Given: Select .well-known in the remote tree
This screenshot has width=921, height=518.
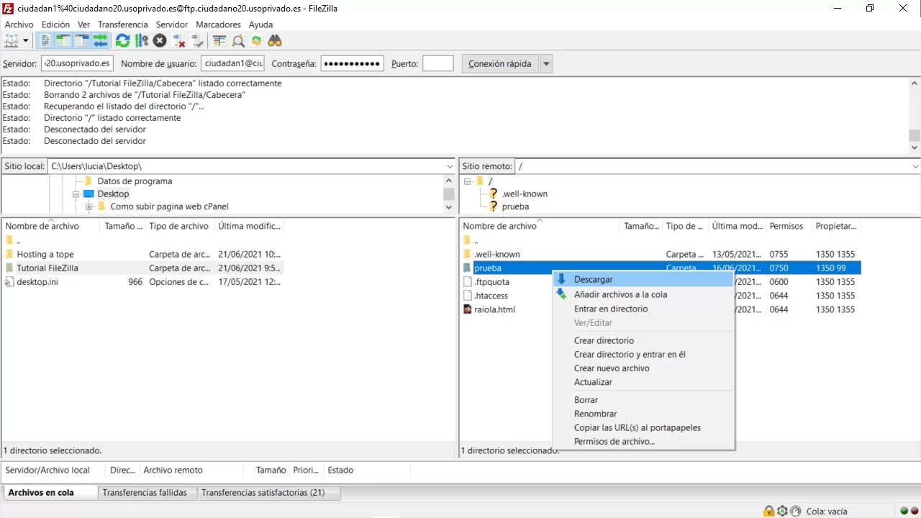Looking at the screenshot, I should 525,194.
